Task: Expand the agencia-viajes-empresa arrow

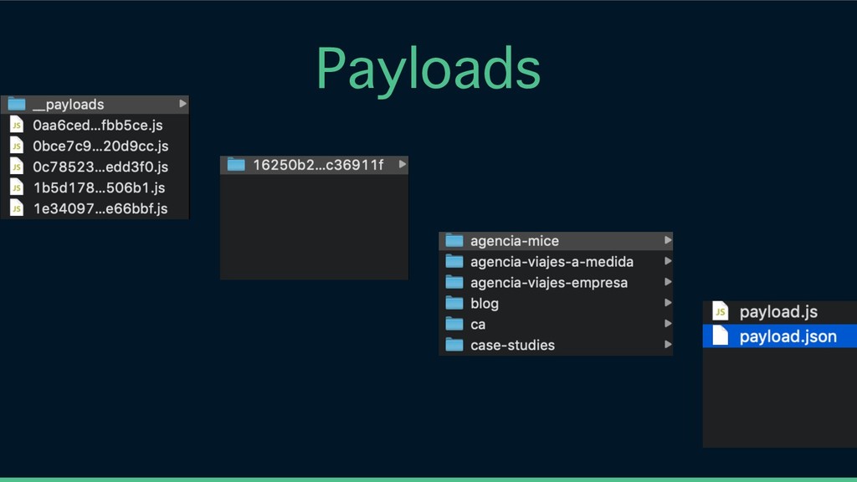Action: click(x=667, y=281)
